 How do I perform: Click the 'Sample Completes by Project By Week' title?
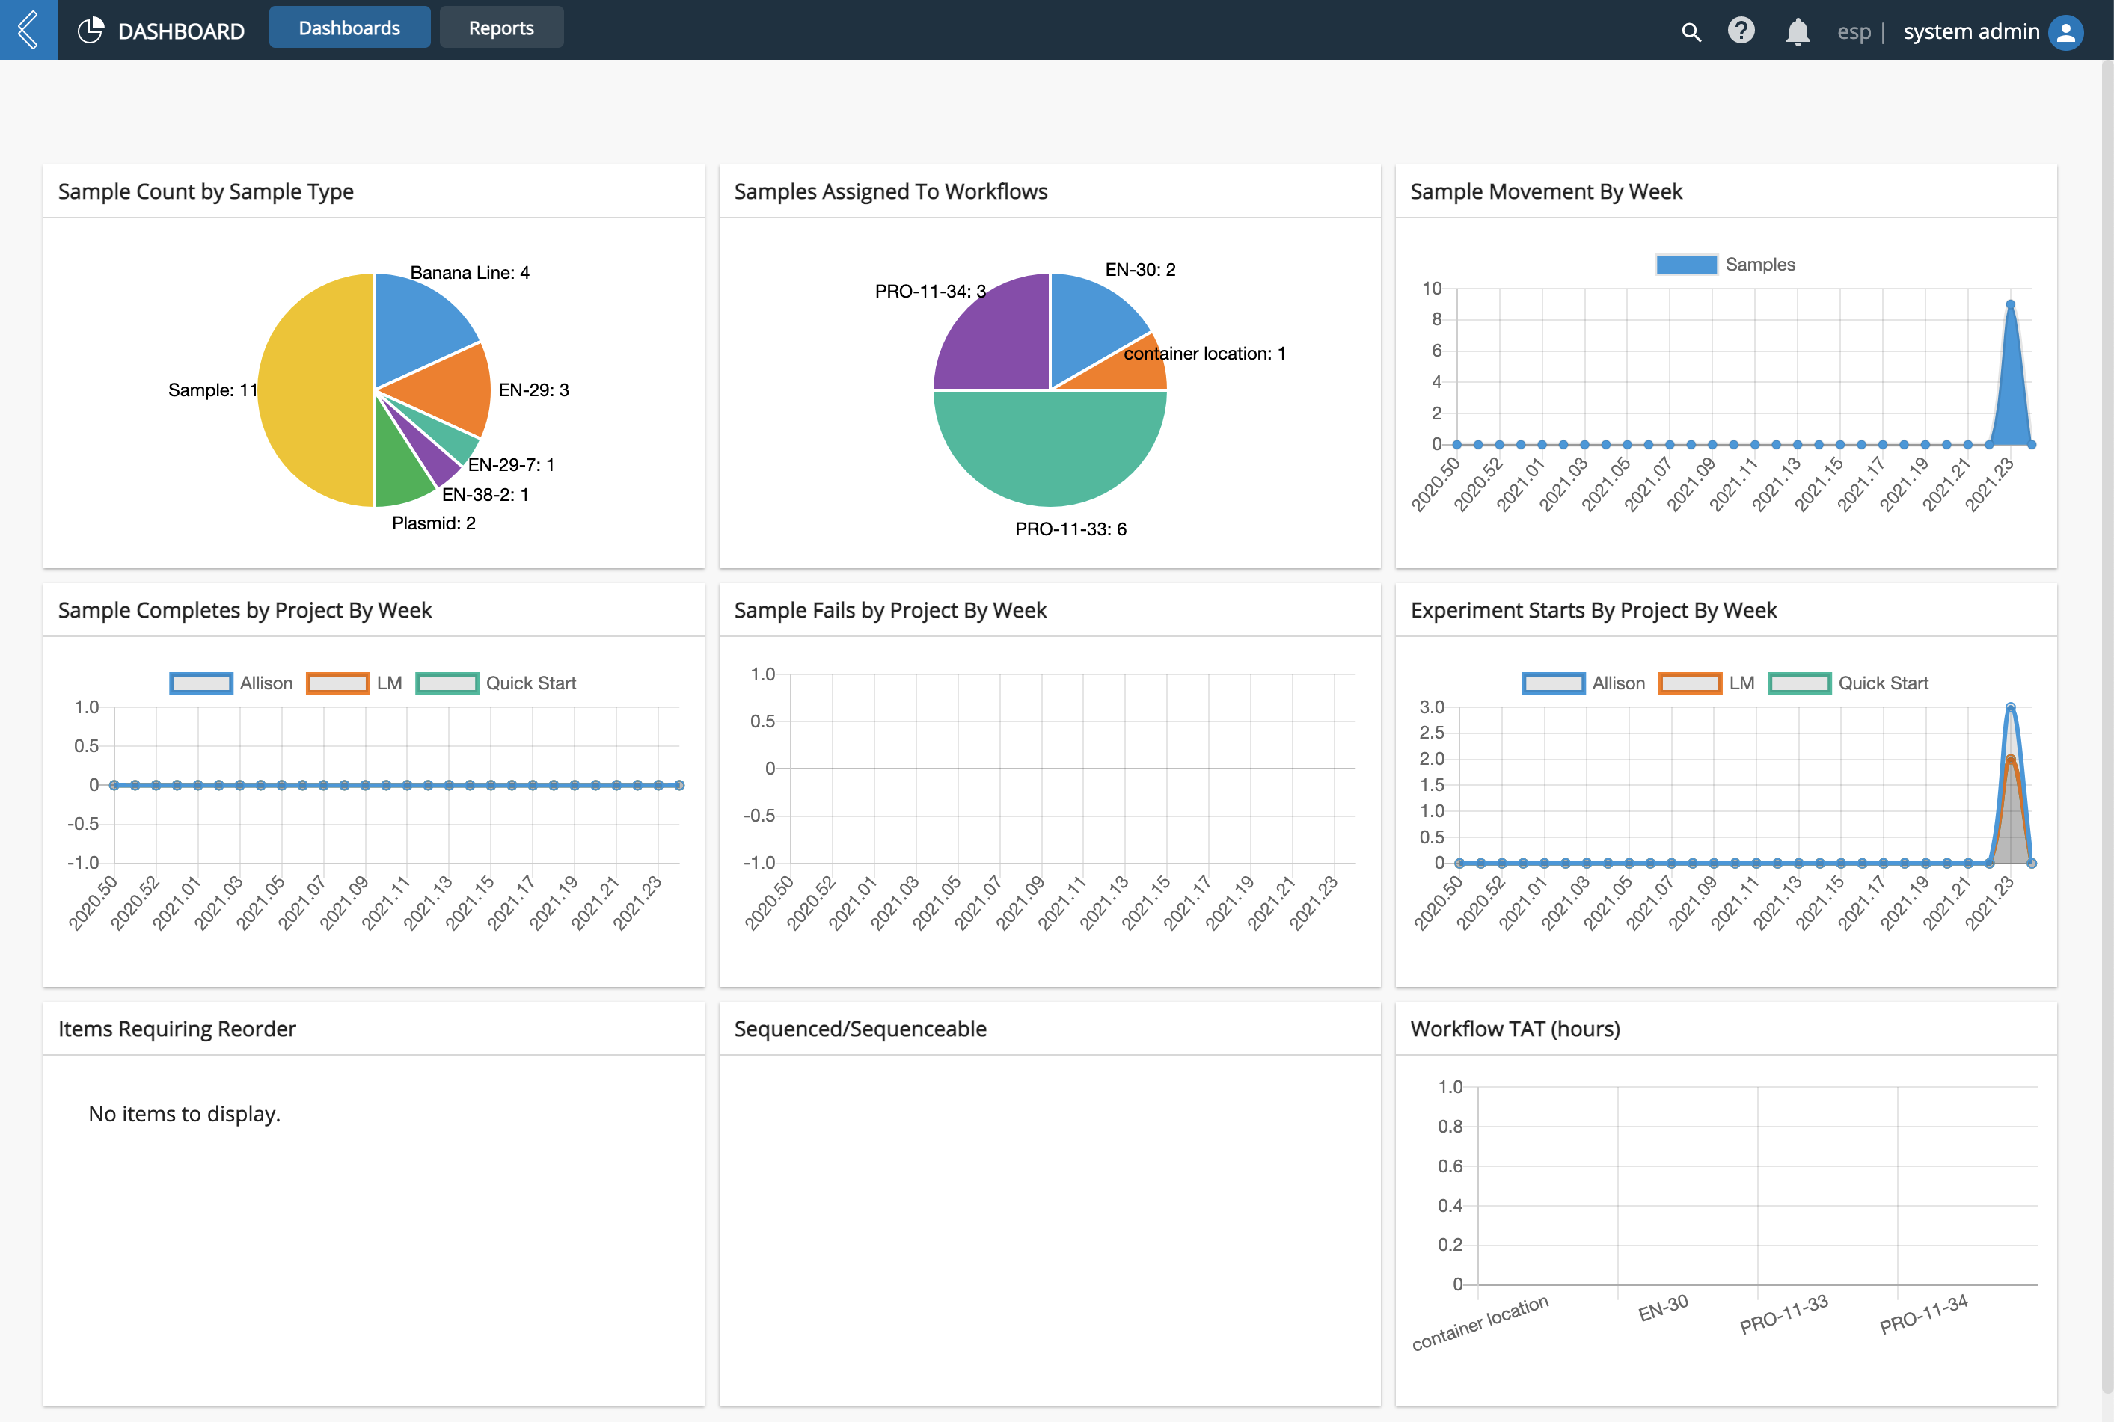tap(245, 610)
